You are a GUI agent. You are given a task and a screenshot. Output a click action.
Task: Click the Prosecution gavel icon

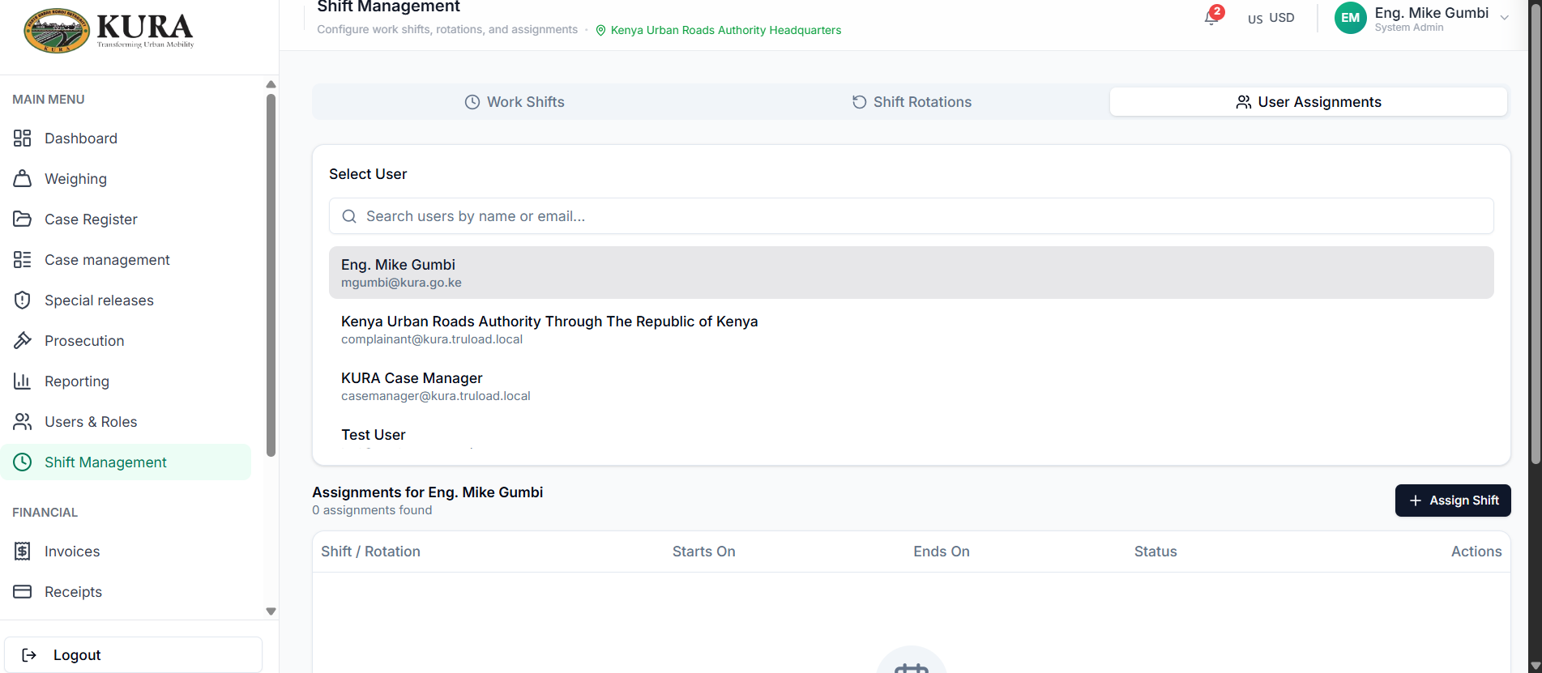(x=23, y=341)
